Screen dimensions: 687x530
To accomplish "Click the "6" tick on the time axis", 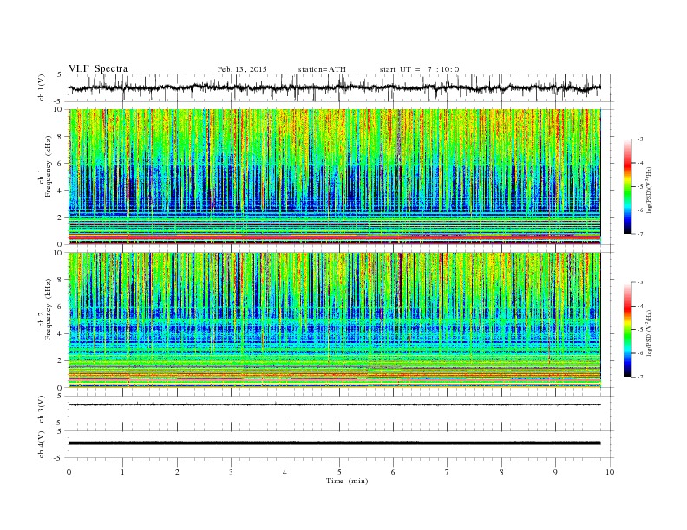I will [393, 472].
